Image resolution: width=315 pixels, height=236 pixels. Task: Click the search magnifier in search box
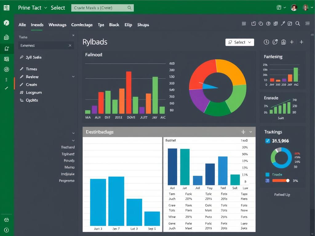click(x=130, y=8)
